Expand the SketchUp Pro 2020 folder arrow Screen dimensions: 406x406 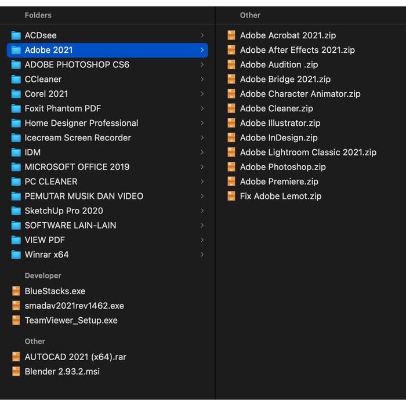pos(202,211)
